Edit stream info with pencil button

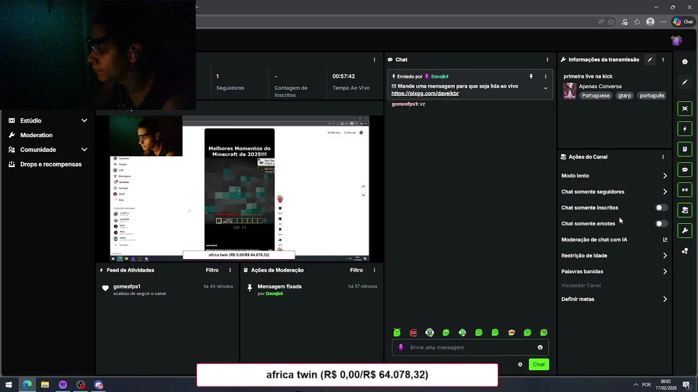[649, 60]
